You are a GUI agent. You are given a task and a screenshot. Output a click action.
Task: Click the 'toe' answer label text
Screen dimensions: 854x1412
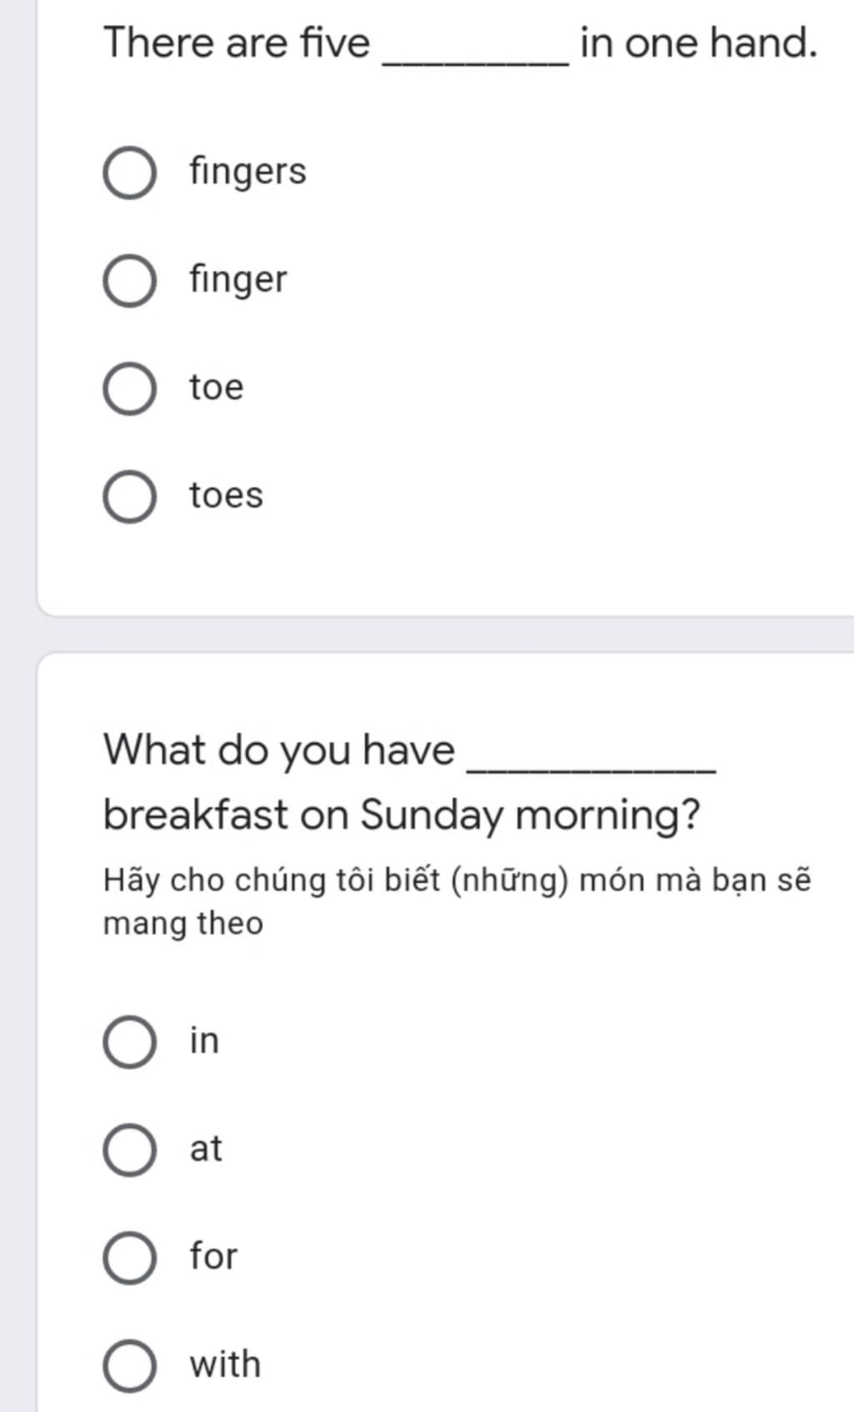click(216, 388)
